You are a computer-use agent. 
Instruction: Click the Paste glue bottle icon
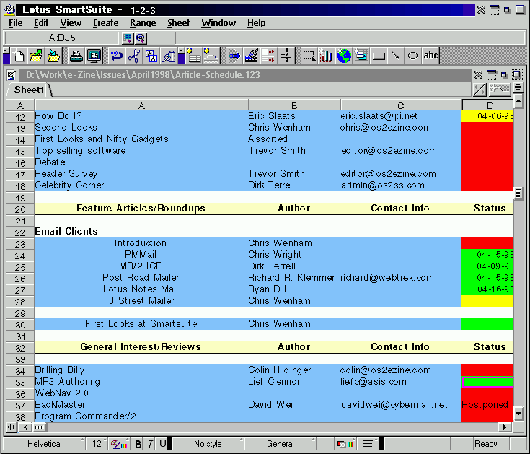tap(169, 56)
